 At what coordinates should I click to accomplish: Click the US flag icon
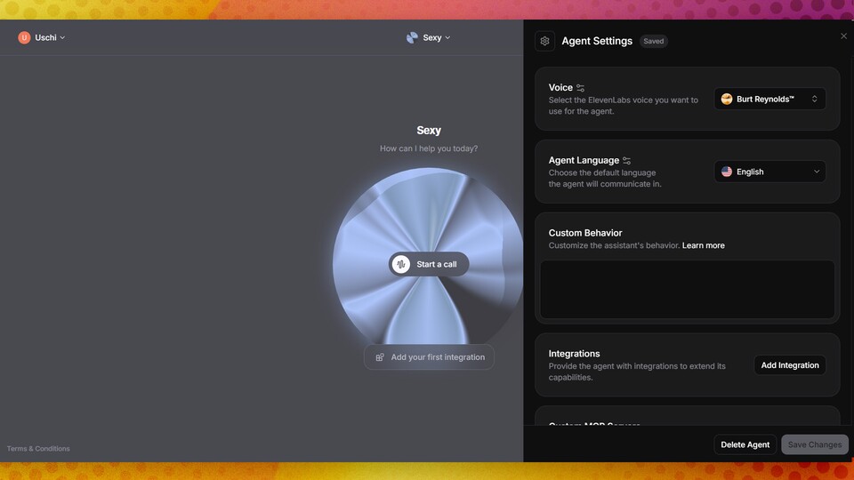(x=727, y=172)
